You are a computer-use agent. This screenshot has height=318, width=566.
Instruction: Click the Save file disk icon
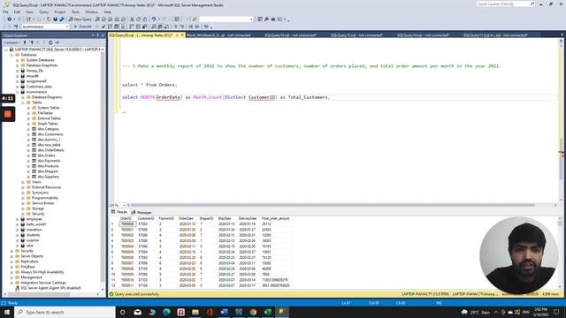click(x=55, y=19)
